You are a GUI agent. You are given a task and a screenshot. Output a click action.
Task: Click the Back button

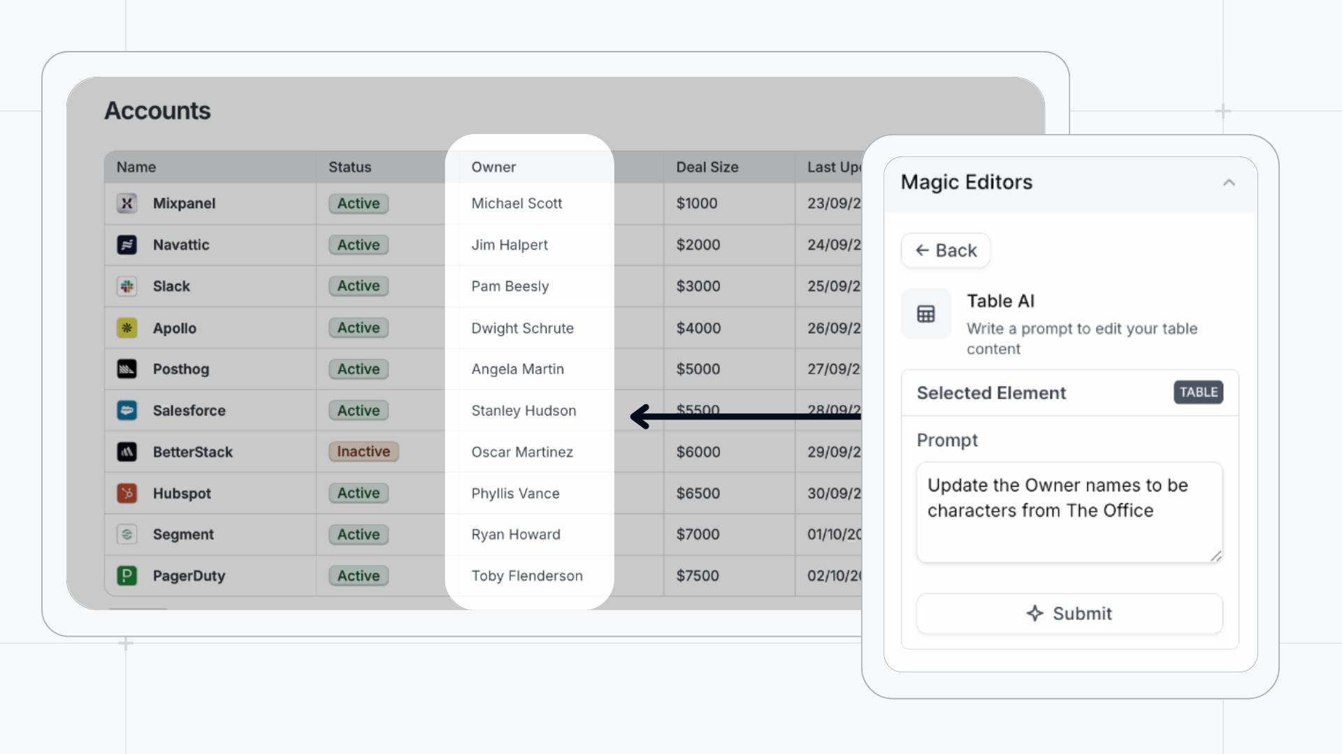click(x=945, y=251)
